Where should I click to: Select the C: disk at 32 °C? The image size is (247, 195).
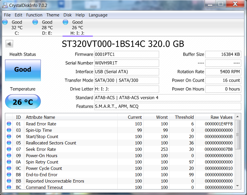tap(17, 28)
